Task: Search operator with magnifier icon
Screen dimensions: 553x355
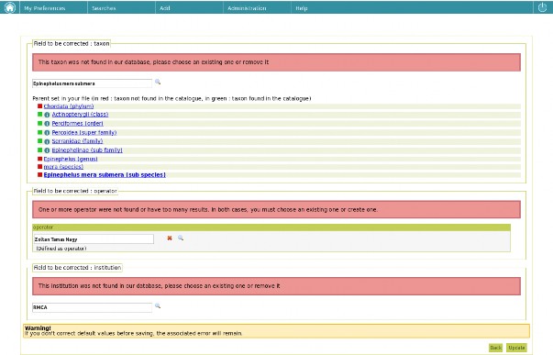Action: 181,238
